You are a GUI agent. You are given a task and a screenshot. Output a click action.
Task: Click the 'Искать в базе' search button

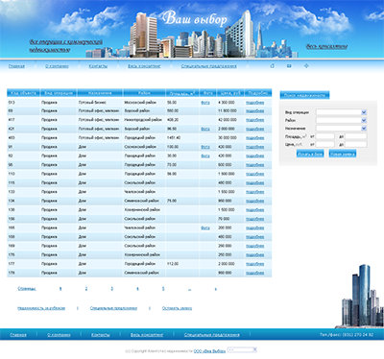click(x=310, y=154)
